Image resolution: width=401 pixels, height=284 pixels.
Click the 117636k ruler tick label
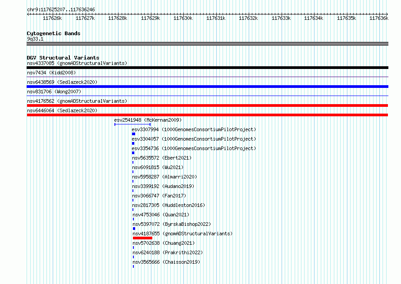coord(379,18)
